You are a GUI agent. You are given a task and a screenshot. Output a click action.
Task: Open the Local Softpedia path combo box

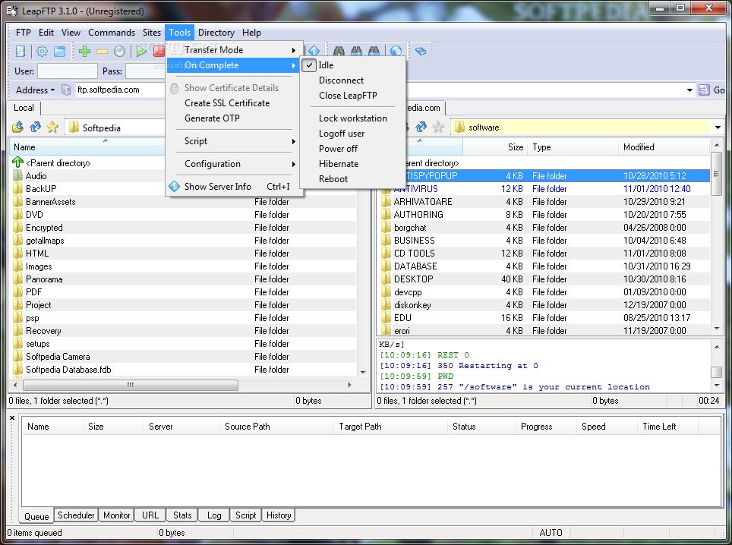tap(117, 128)
